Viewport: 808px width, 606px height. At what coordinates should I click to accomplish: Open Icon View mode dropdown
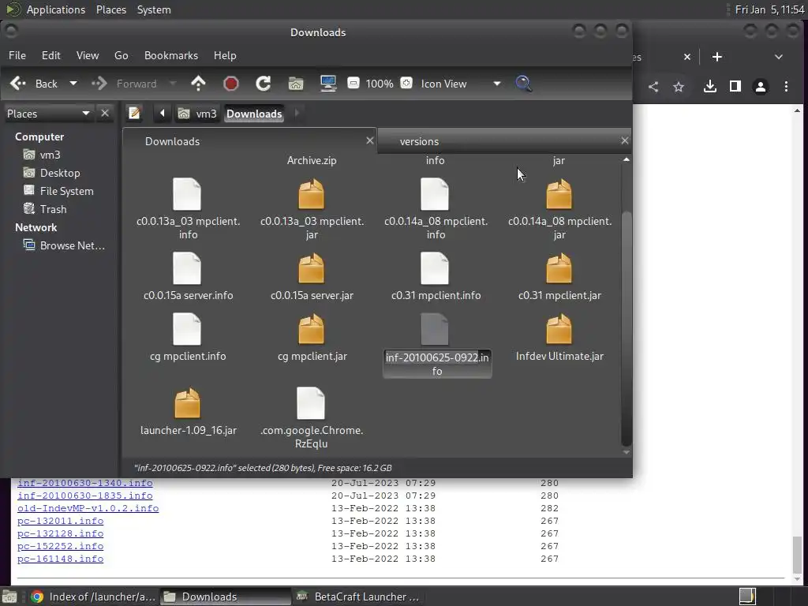[x=460, y=84]
